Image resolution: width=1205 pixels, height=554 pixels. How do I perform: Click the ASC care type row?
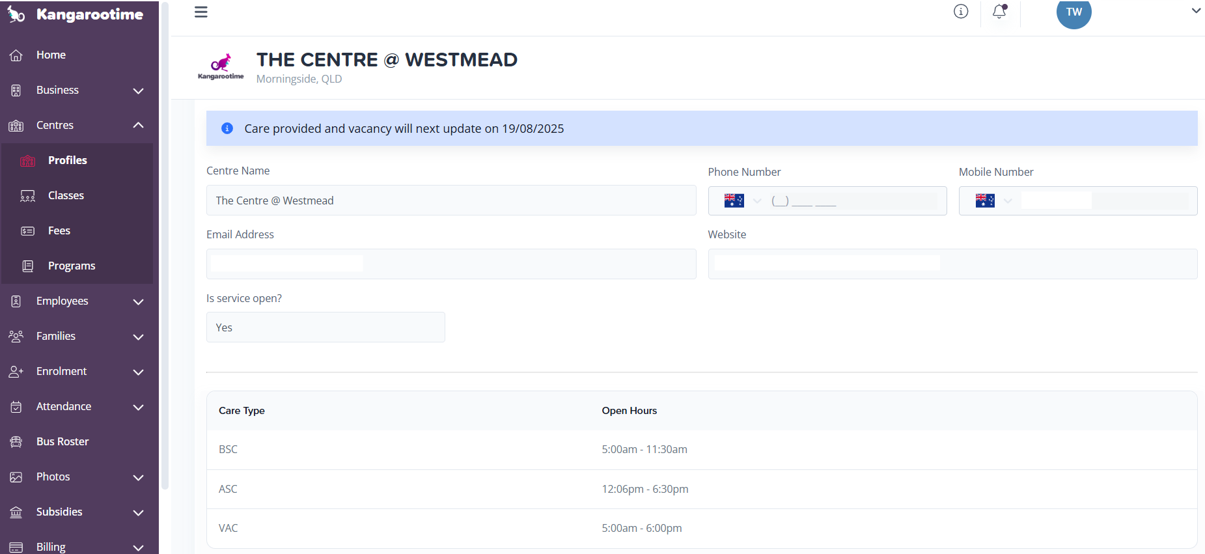(x=702, y=489)
